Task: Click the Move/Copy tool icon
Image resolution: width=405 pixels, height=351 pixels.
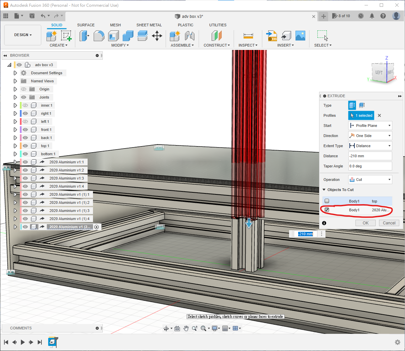Action: [x=157, y=36]
